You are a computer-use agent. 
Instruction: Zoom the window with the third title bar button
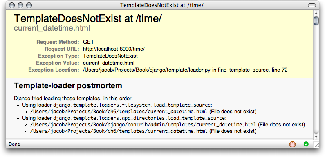29,5
